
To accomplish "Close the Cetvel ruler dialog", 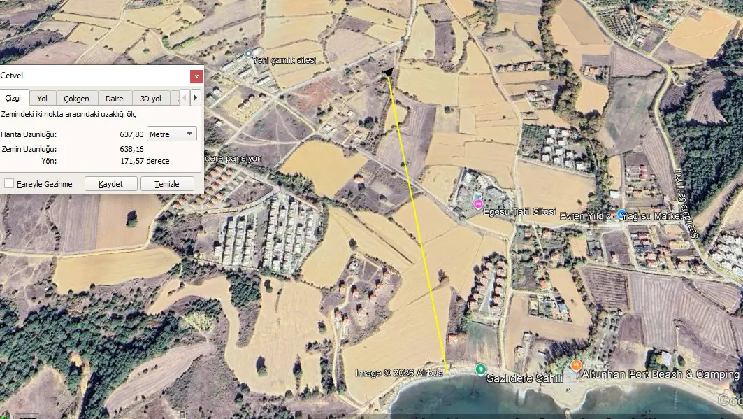I will coord(196,76).
